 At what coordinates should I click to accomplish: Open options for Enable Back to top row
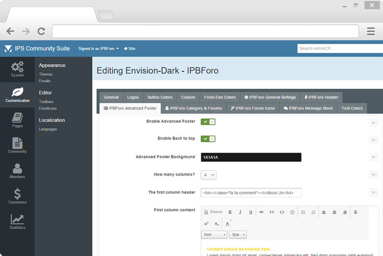tap(374, 140)
